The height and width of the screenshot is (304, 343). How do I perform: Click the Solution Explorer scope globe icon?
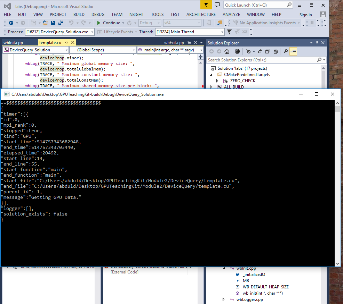[x=237, y=51]
